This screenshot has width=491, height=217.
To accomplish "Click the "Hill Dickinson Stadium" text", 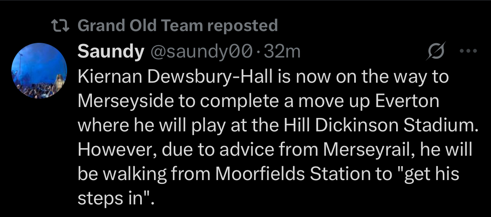I will (x=377, y=126).
